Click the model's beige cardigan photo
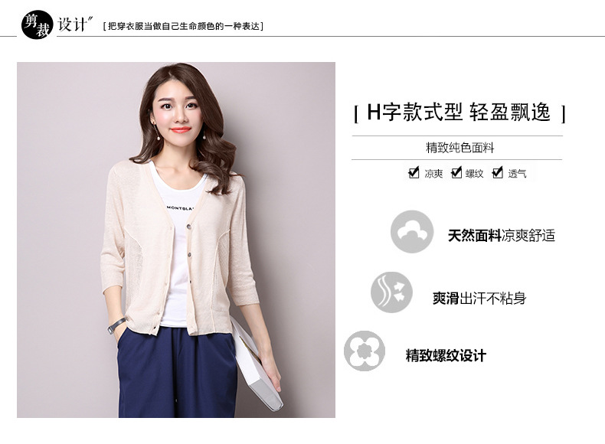The width and height of the screenshot is (605, 444). 176,240
